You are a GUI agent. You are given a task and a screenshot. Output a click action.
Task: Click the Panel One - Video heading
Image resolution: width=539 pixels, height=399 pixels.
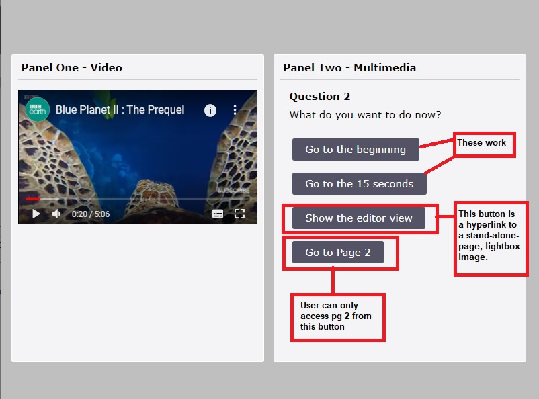(72, 68)
